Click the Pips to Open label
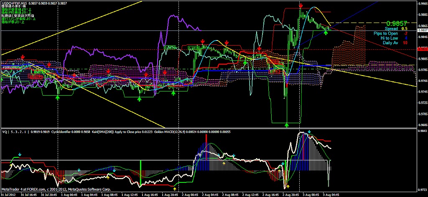Viewport: 428px width, 197px height. point(386,33)
